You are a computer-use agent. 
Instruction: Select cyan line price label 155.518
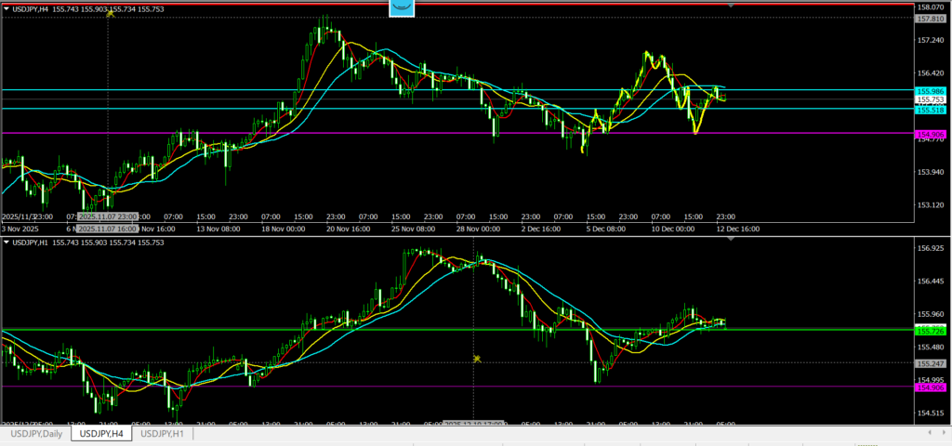pos(931,110)
